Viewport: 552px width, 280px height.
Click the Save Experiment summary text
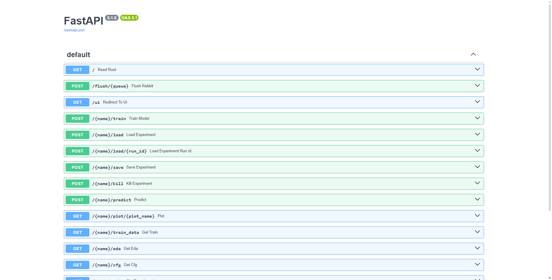[141, 167]
